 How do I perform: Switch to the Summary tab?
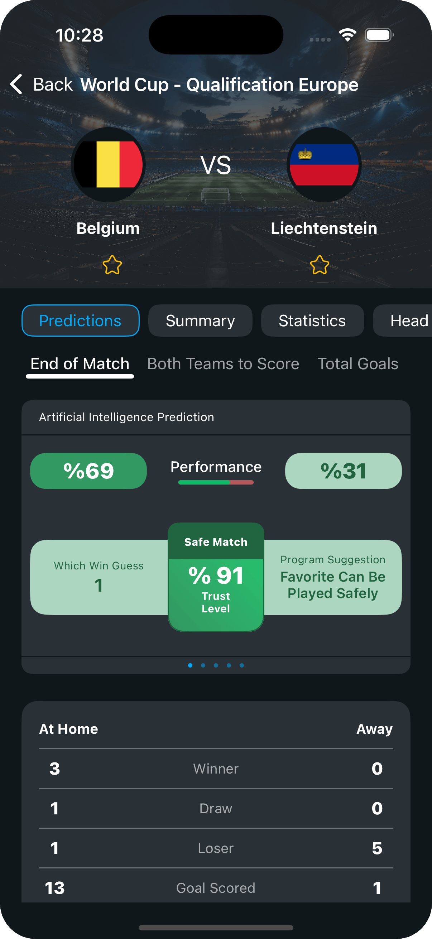click(200, 321)
